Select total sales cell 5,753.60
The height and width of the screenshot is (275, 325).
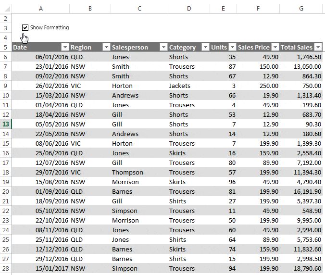301,239
